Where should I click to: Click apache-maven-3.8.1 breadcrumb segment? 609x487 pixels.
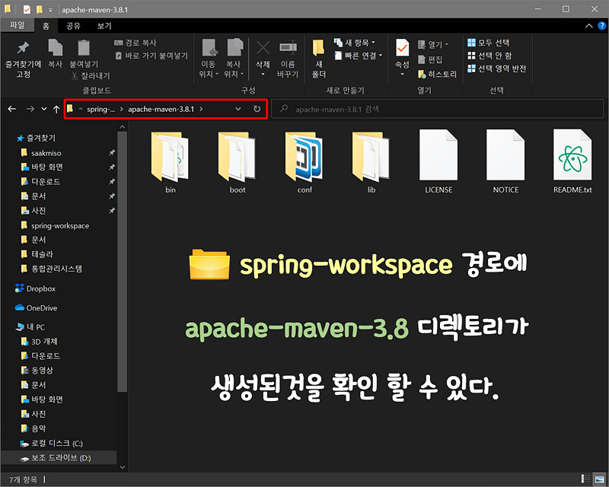click(x=161, y=109)
